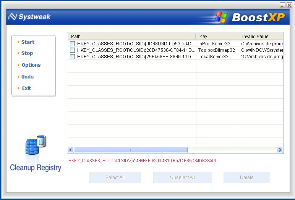Image resolution: width=295 pixels, height=200 pixels.
Task: Select path HKEY_CLASSES_ROOT\CLSID\{0D68D6D0-D93D-4D...
Action: (x=136, y=44)
